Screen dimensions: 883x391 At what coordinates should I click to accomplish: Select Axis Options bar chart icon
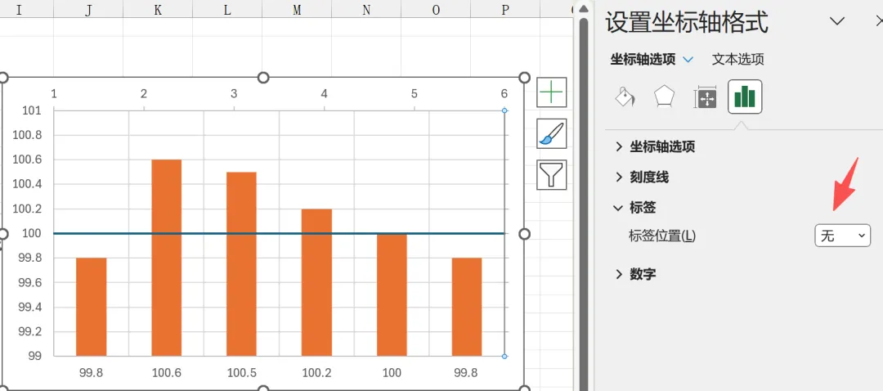tap(745, 97)
